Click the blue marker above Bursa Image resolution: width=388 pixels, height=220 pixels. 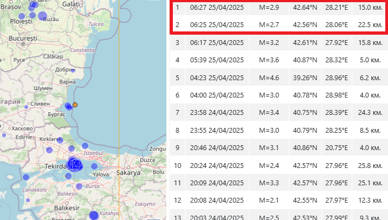(x=79, y=186)
